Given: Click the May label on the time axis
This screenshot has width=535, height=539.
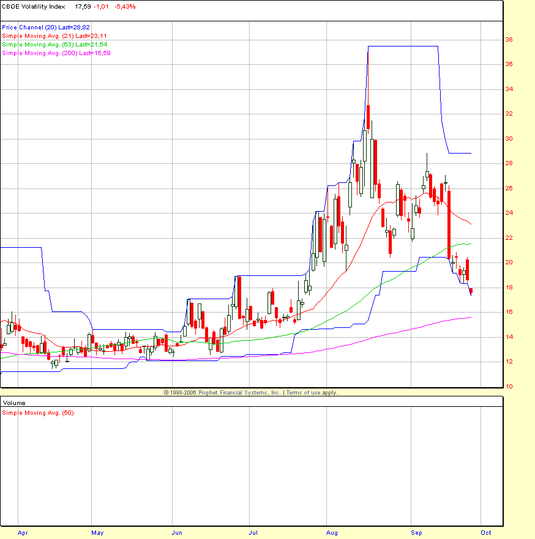Looking at the screenshot, I should [x=97, y=533].
